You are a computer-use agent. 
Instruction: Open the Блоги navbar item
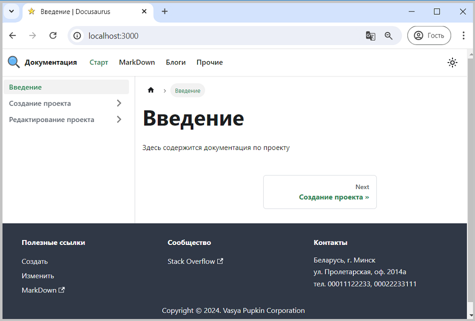[176, 62]
